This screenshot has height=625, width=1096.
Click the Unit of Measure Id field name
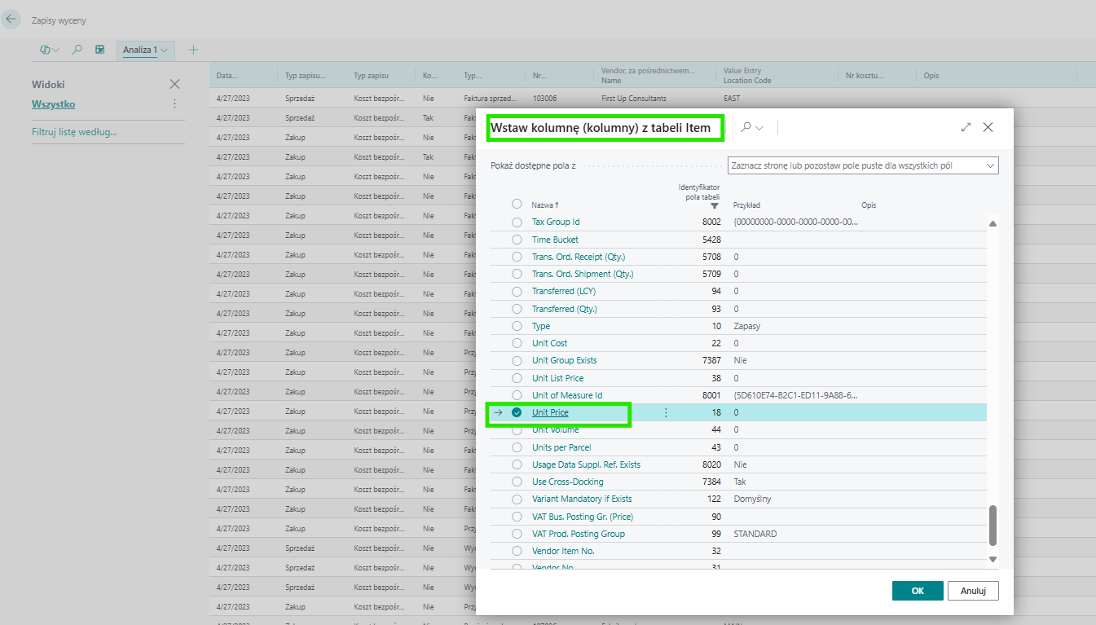coord(567,395)
